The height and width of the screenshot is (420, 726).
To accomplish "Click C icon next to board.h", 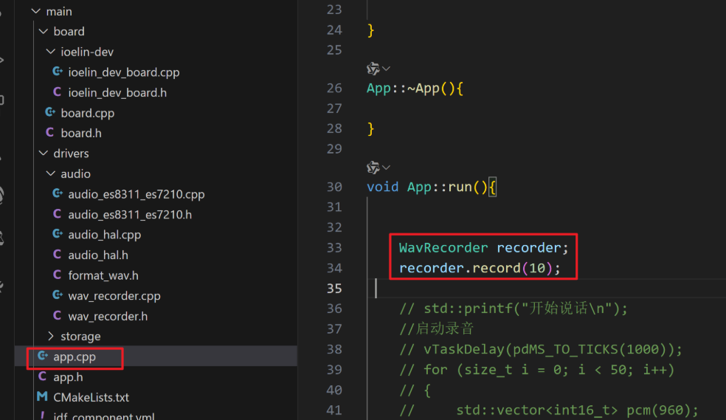I will (x=50, y=133).
